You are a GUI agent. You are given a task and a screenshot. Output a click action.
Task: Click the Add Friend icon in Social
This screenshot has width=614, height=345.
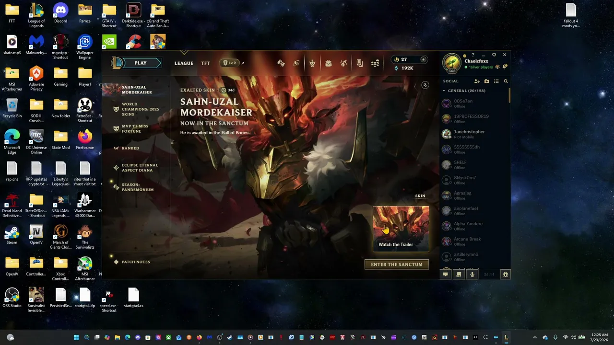(477, 81)
